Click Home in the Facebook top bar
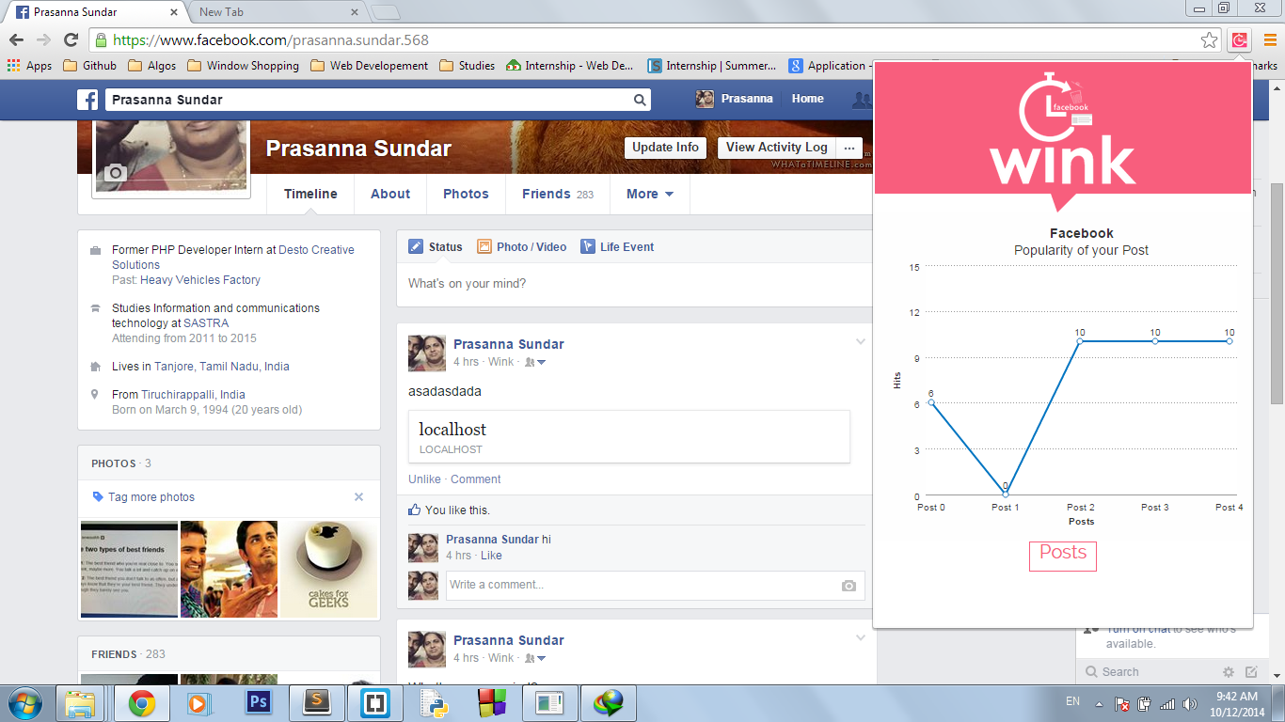Screen dimensions: 1285x722 tap(807, 99)
